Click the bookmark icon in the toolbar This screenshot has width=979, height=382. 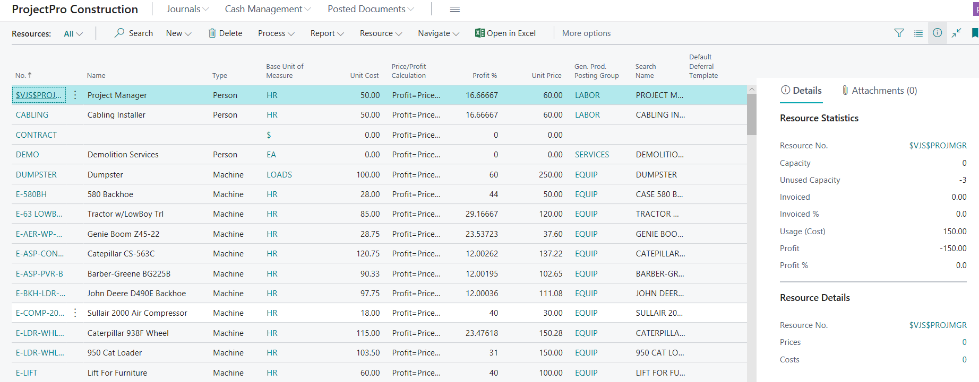click(x=974, y=33)
